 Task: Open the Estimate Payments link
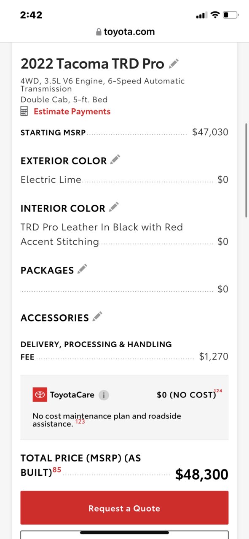[x=72, y=112]
